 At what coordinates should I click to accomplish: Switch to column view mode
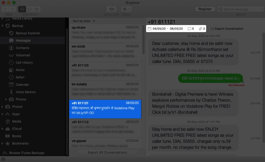[30, 9]
